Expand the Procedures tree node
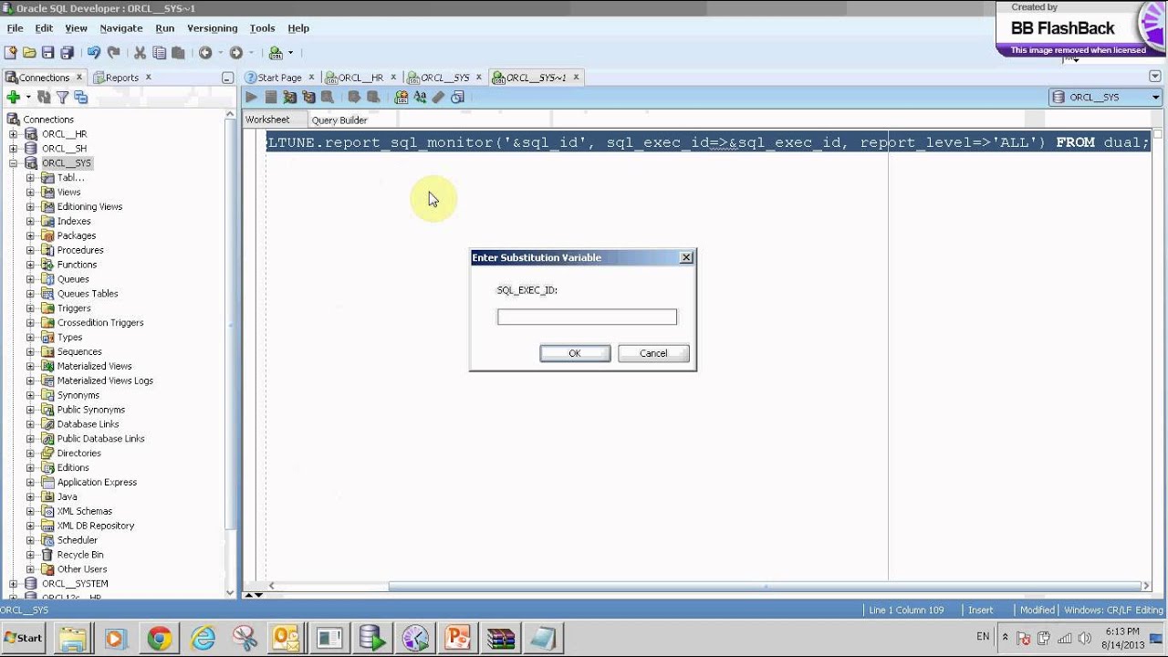 pos(30,250)
